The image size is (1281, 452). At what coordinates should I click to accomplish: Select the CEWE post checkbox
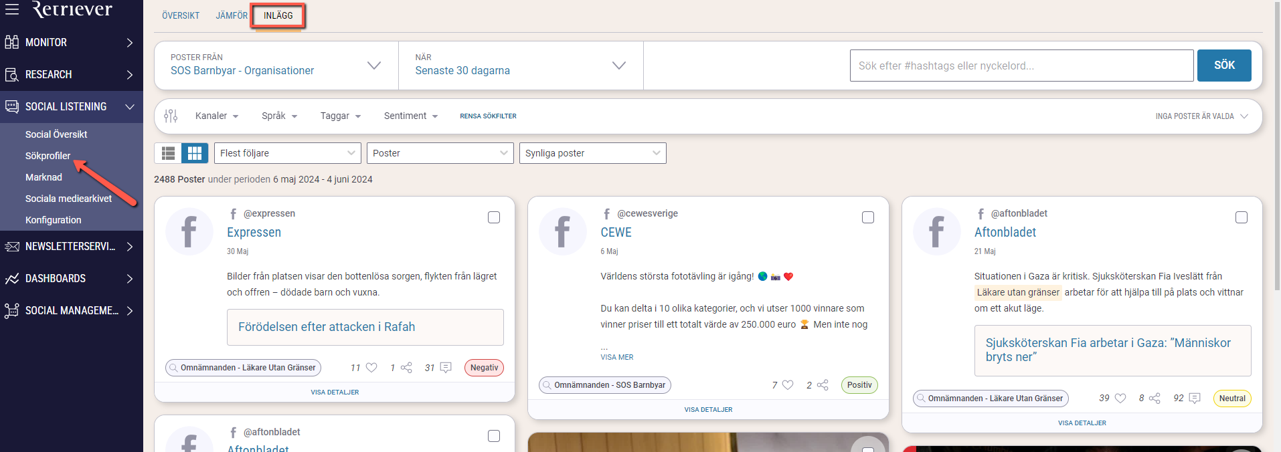coord(868,217)
